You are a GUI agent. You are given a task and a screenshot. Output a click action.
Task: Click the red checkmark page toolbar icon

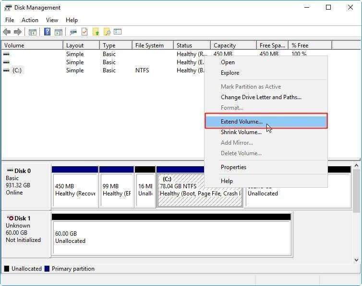pyautogui.click(x=84, y=32)
